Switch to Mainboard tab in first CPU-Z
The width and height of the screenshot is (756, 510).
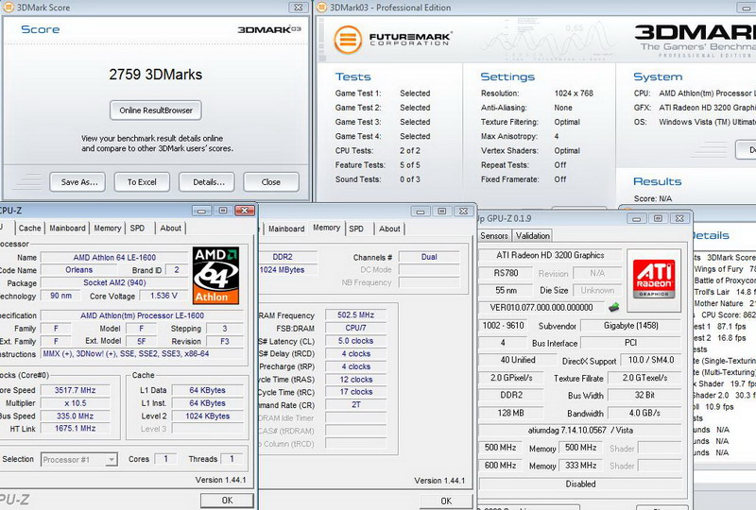(67, 228)
